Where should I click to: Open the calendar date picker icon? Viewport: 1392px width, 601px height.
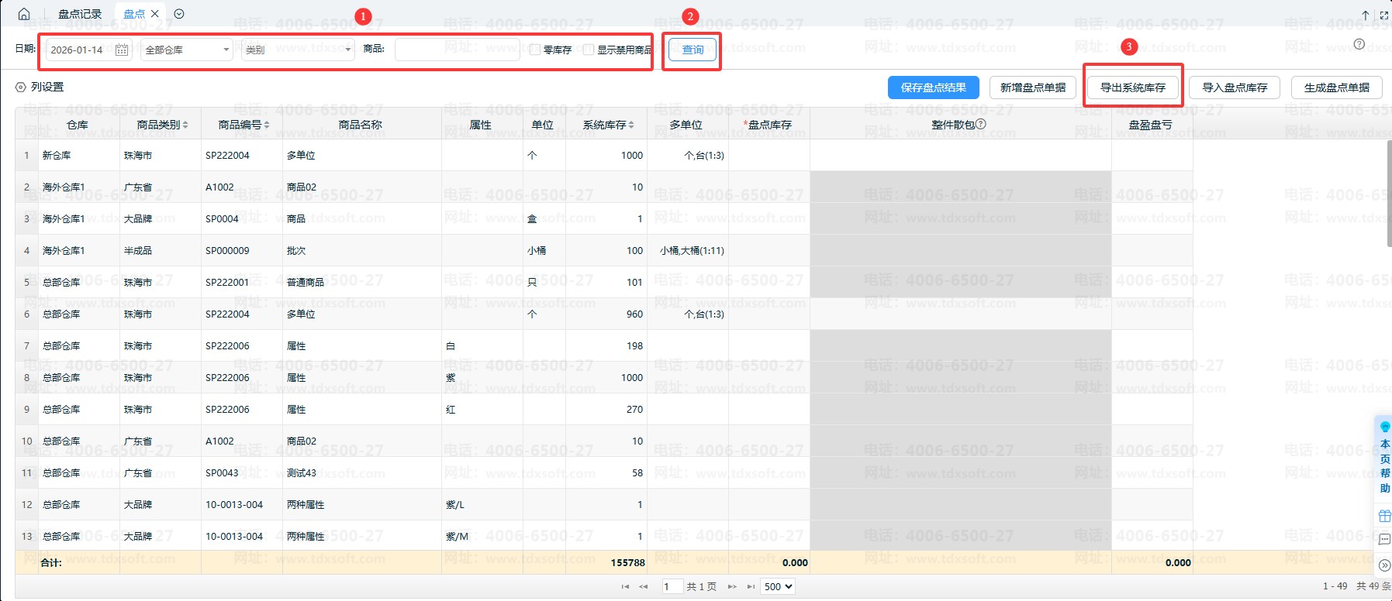point(122,50)
